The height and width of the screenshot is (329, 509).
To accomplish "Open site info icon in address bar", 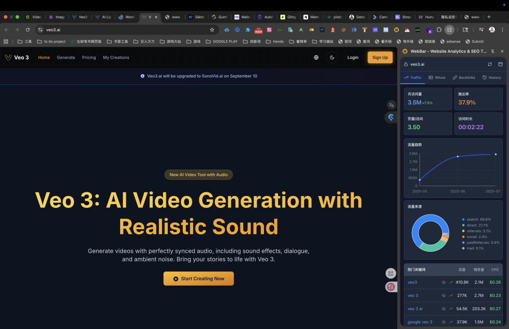I will tap(40, 30).
